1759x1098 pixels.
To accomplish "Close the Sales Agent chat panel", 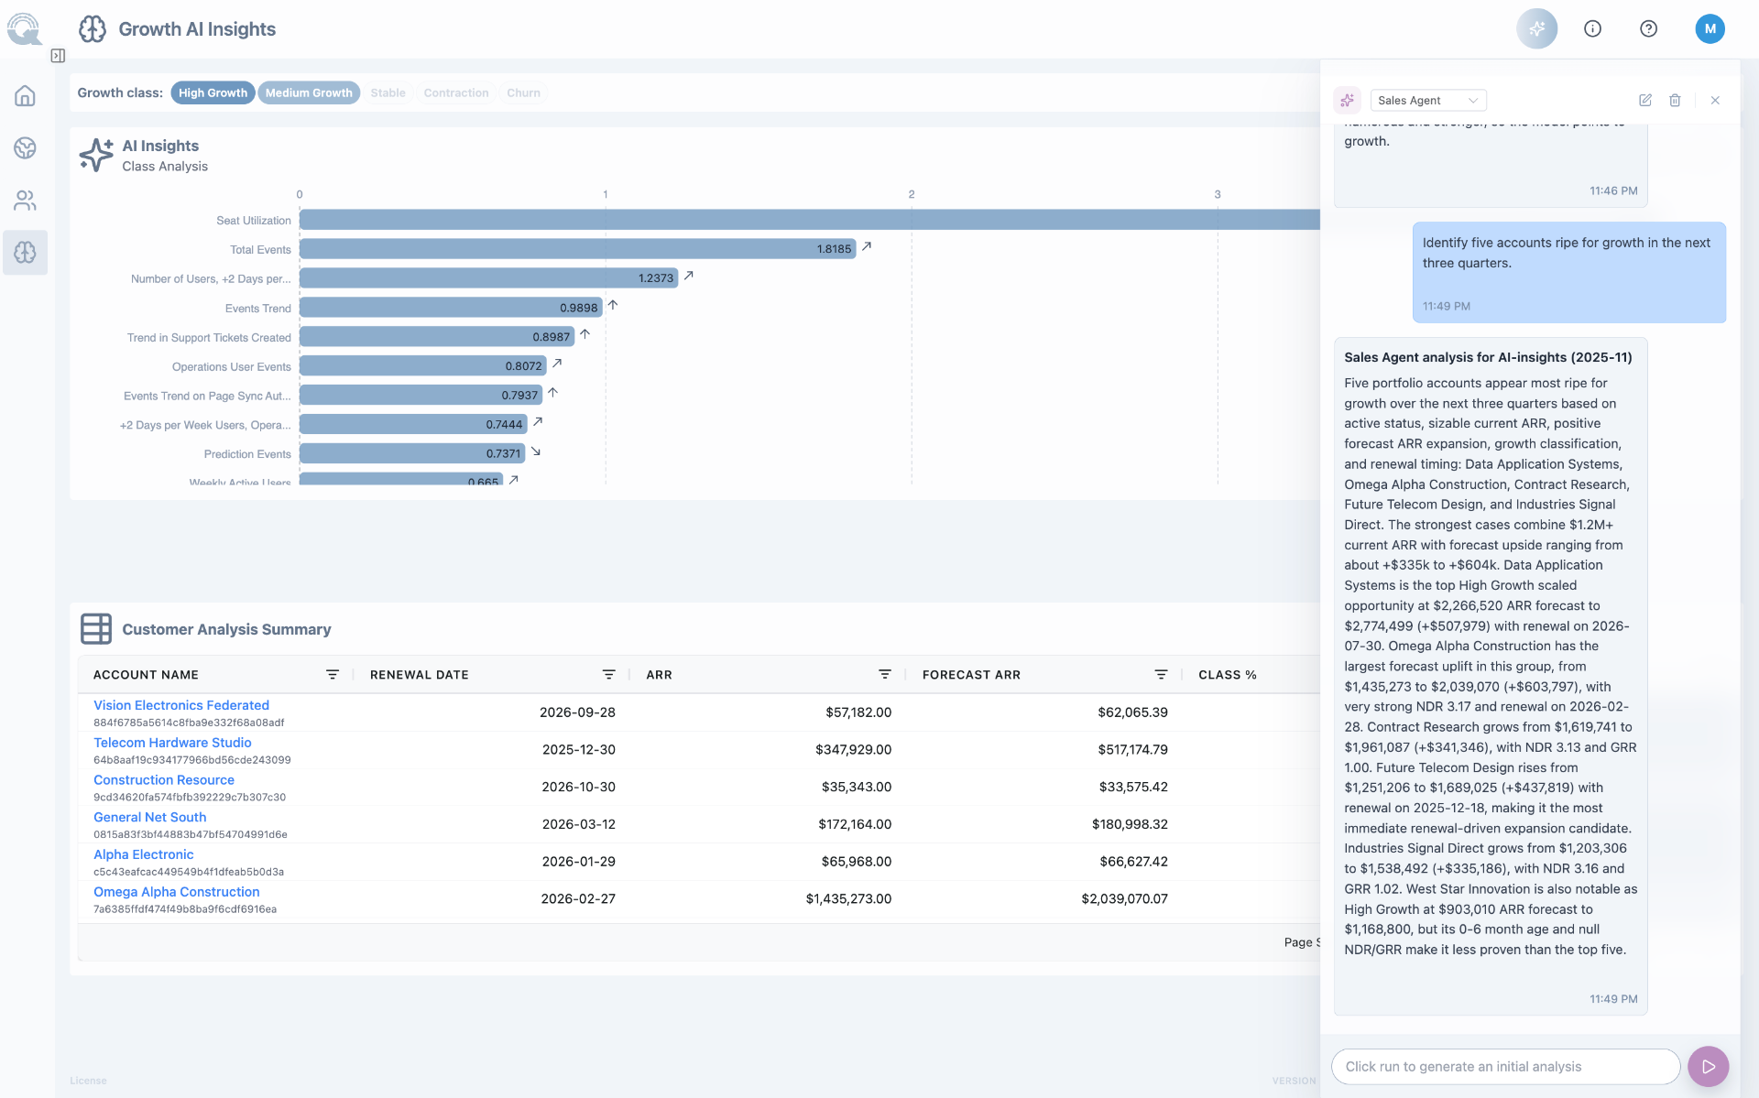I will pyautogui.click(x=1715, y=100).
